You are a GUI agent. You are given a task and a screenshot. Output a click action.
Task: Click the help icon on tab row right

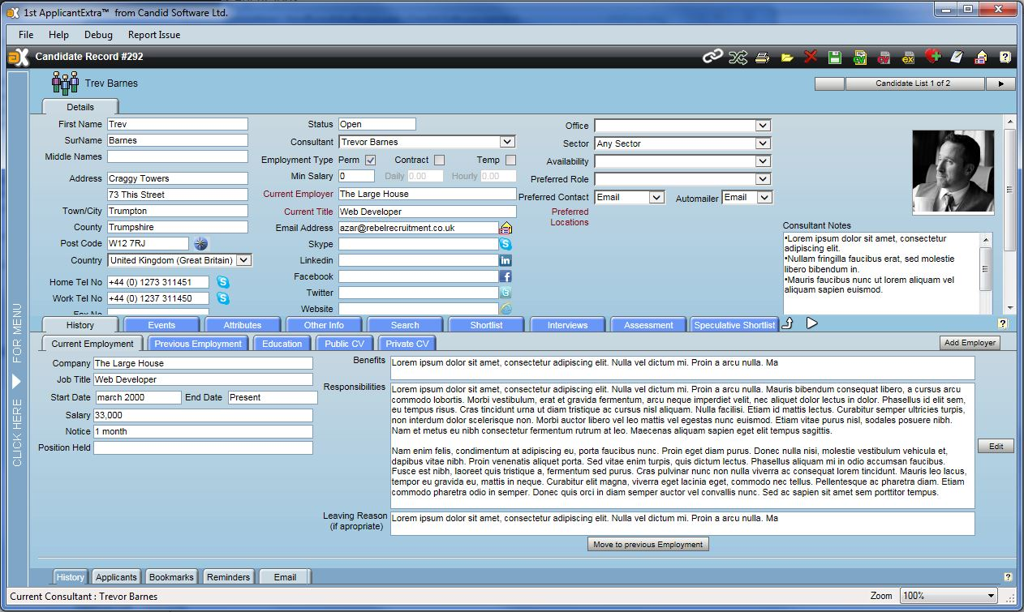[1003, 323]
